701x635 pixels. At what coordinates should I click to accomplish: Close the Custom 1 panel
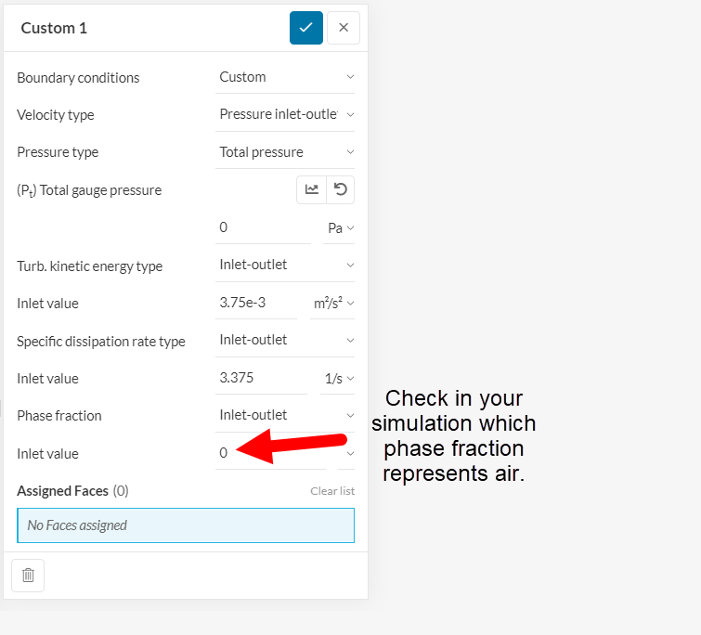pos(344,28)
